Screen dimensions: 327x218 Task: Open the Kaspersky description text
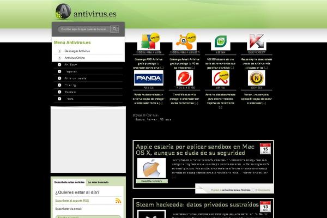pos(257,63)
